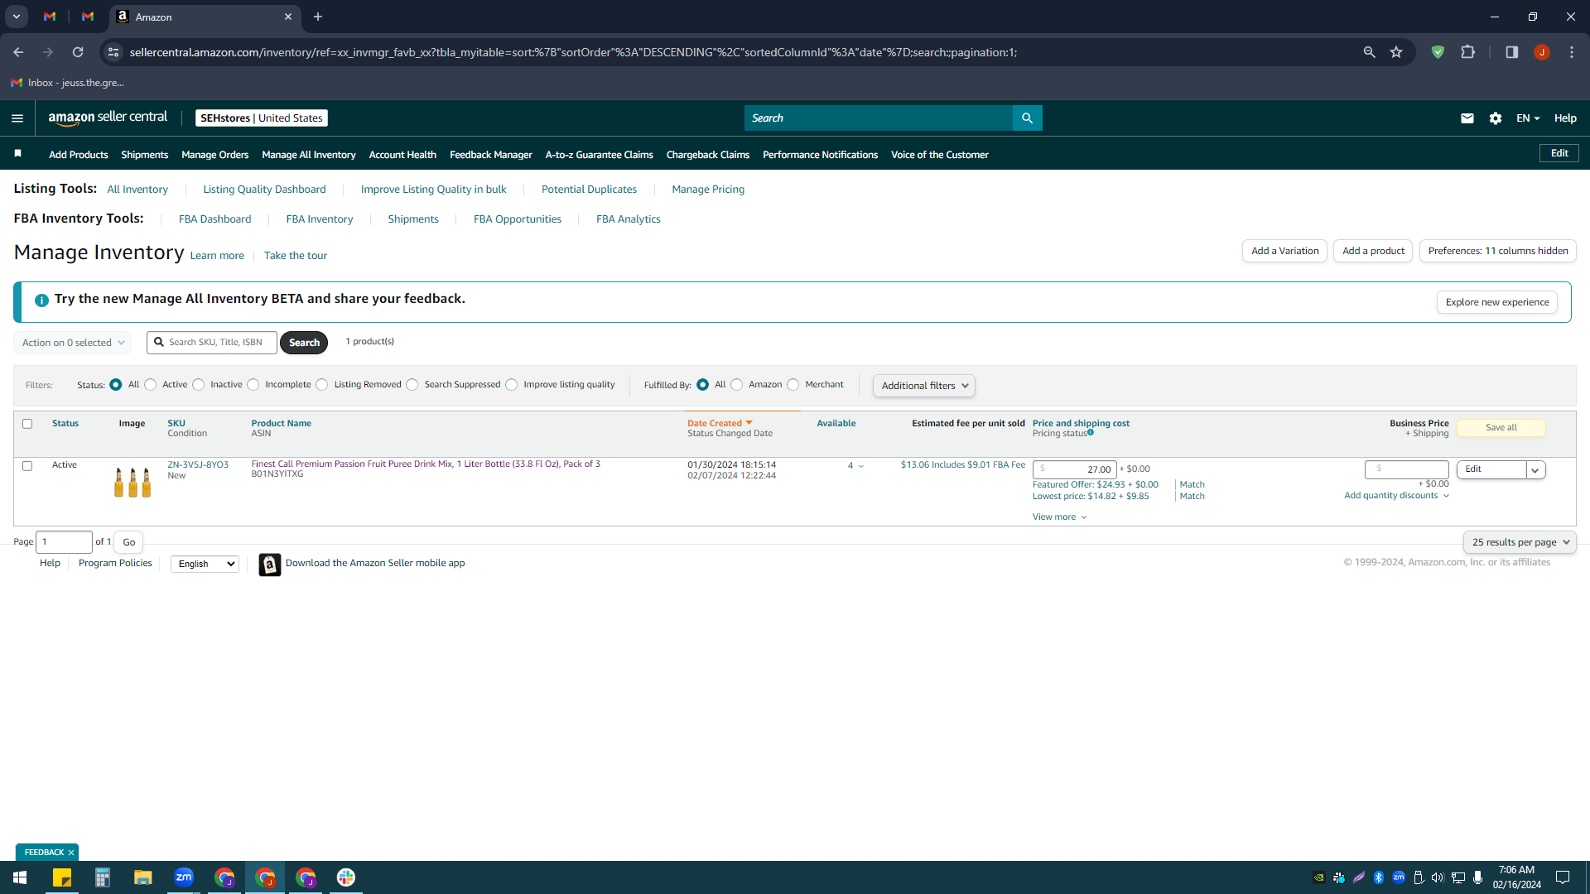This screenshot has height=894, width=1590.
Task: Select the Listing Removed filter
Action: 322,385
